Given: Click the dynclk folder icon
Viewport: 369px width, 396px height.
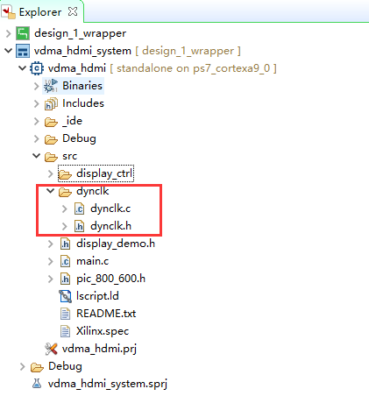Looking at the screenshot, I should point(65,192).
